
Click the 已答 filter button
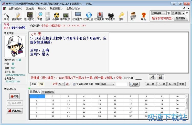(41, 84)
